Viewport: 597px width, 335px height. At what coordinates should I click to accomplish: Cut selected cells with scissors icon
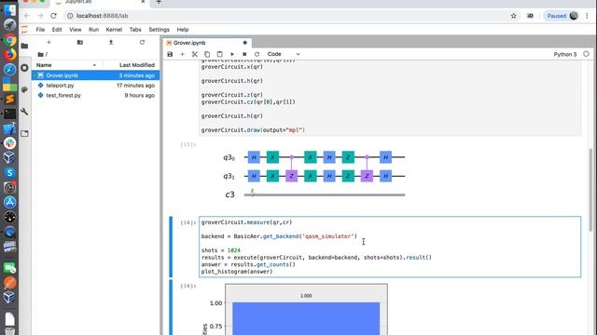(195, 54)
